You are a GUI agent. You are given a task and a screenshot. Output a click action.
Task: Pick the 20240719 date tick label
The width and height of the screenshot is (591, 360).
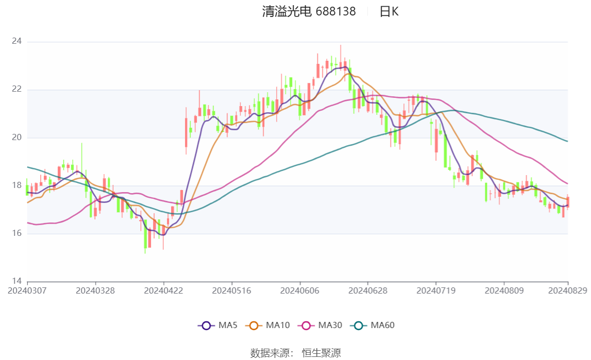436,291
